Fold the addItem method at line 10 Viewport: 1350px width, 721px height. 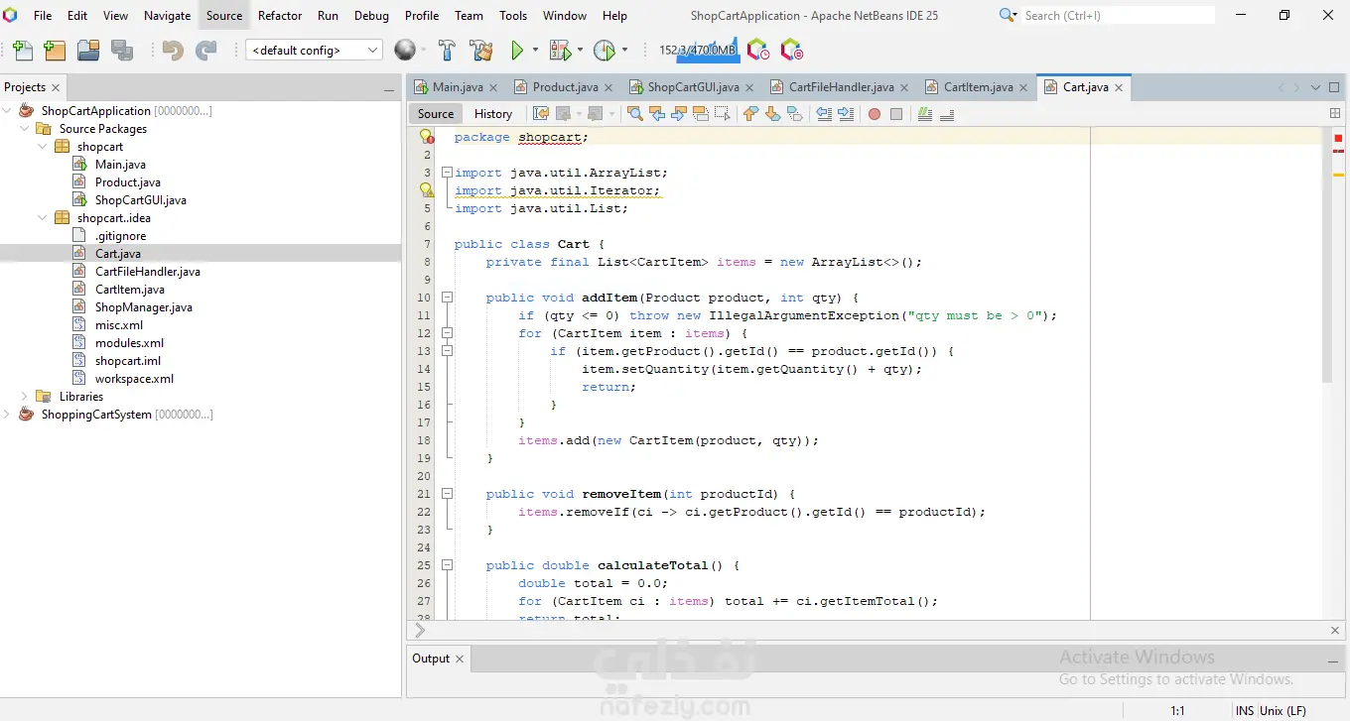click(x=447, y=298)
